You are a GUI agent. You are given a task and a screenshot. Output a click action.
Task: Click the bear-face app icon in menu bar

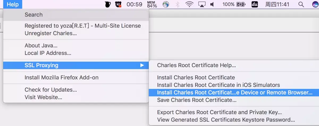pos(118,4)
